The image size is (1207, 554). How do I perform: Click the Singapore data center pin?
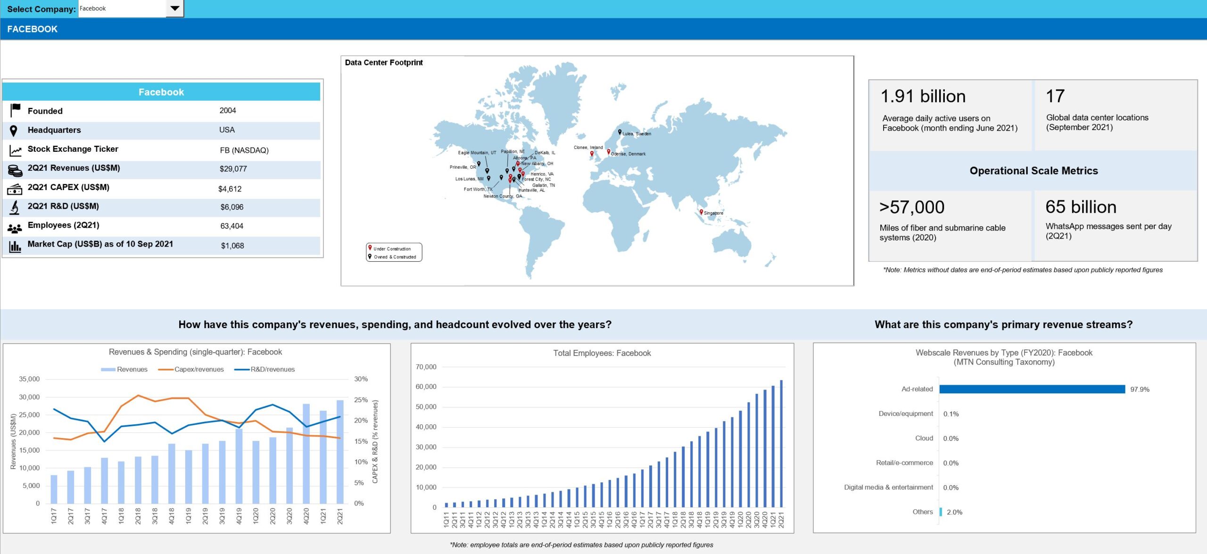click(x=701, y=212)
